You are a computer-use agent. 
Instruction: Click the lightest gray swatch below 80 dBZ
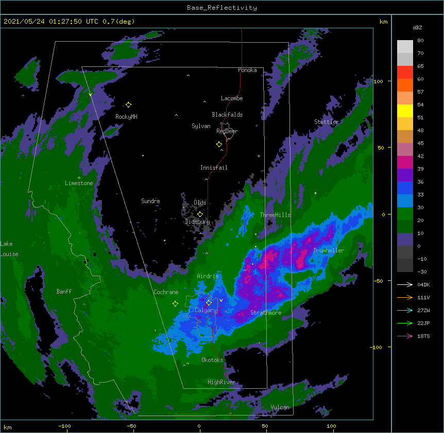[405, 47]
